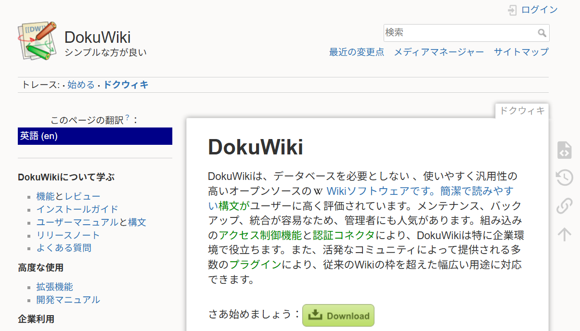Click the question mark beside このページの翻訳
The width and height of the screenshot is (580, 331).
[128, 117]
